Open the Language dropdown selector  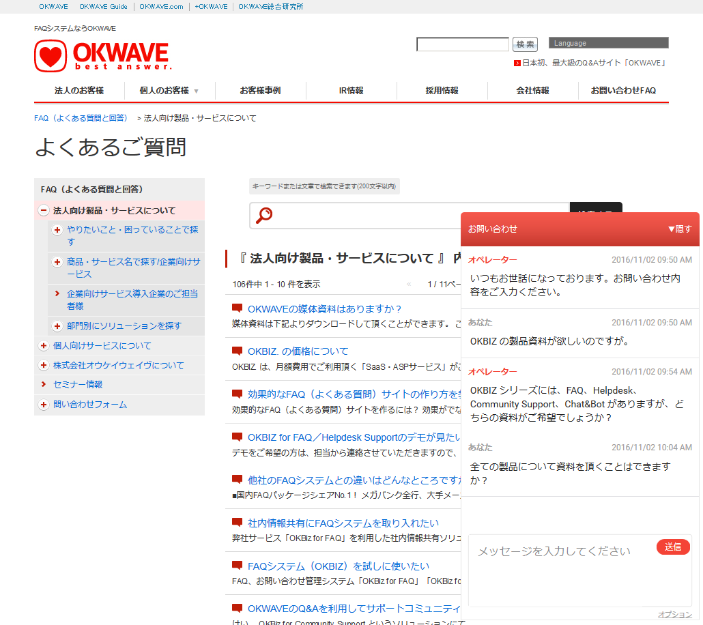[x=608, y=43]
